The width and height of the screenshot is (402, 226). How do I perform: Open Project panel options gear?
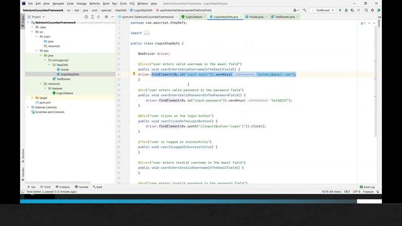[x=106, y=17]
